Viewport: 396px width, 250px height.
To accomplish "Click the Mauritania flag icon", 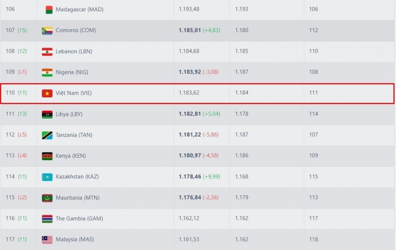I will (x=47, y=198).
